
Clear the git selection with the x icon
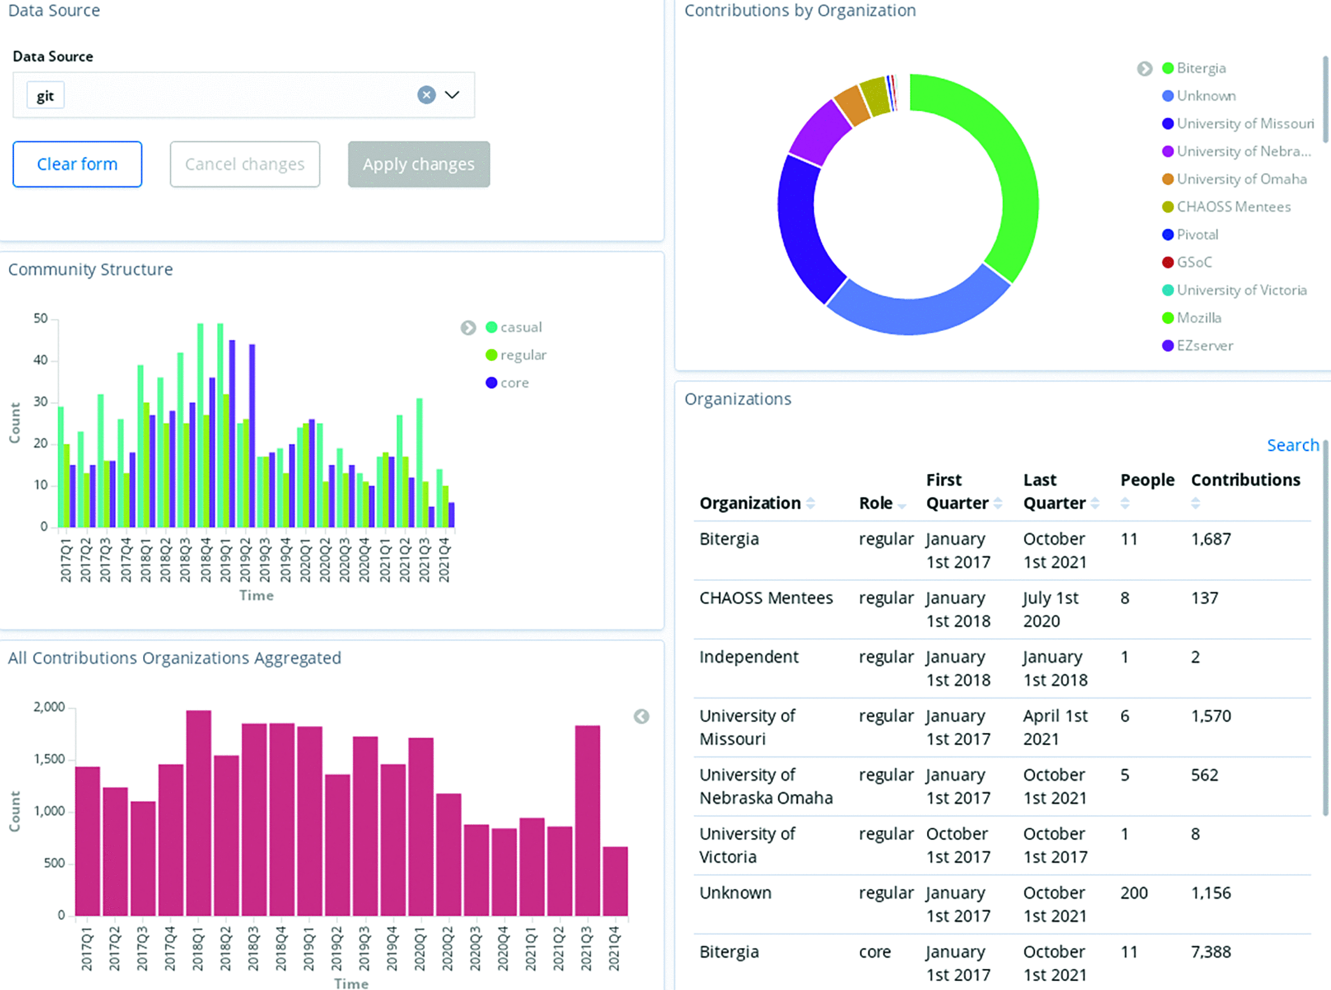(426, 95)
